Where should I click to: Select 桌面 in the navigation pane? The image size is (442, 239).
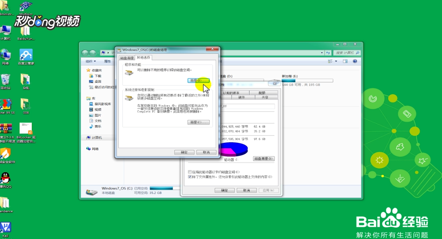[95, 81]
